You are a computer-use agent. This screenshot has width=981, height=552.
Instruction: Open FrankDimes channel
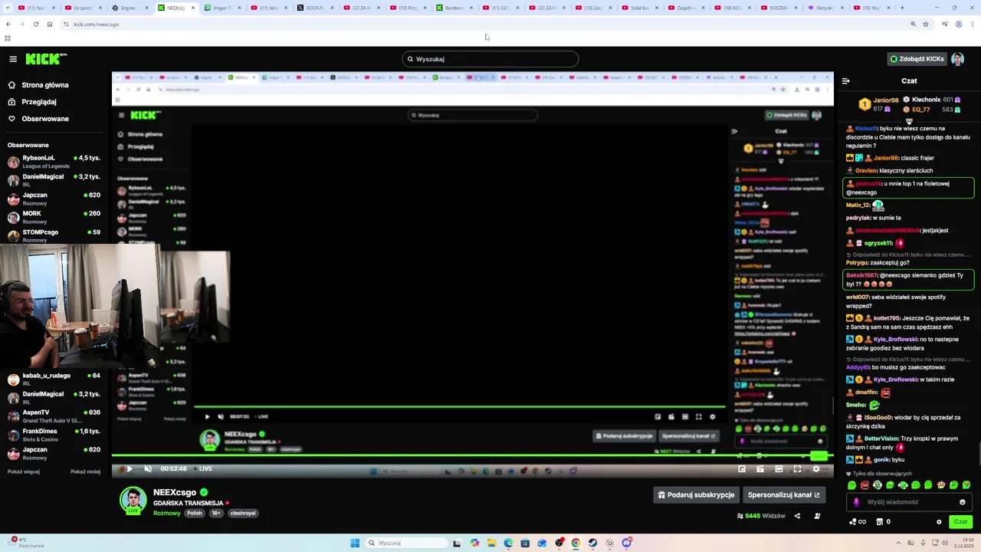click(54, 434)
